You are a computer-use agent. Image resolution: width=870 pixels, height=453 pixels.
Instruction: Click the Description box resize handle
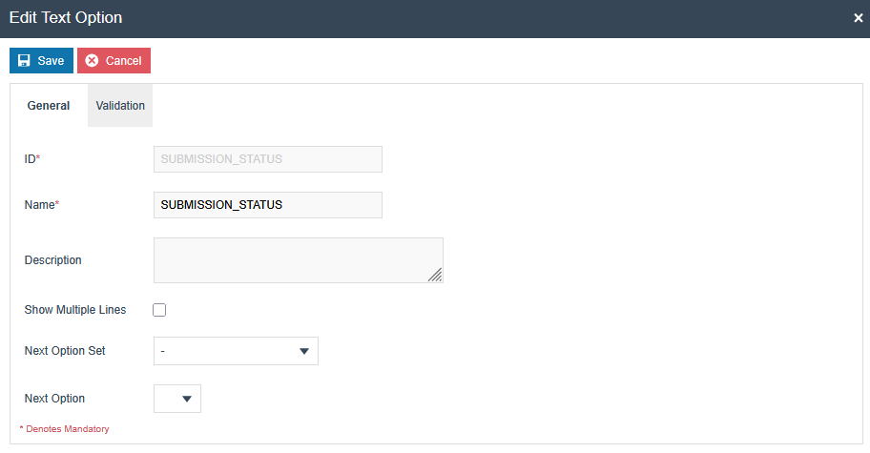435,275
